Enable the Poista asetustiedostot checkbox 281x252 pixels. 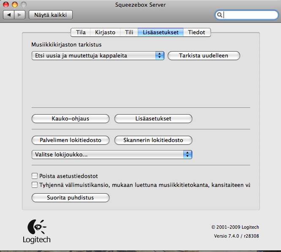pyautogui.click(x=35, y=176)
